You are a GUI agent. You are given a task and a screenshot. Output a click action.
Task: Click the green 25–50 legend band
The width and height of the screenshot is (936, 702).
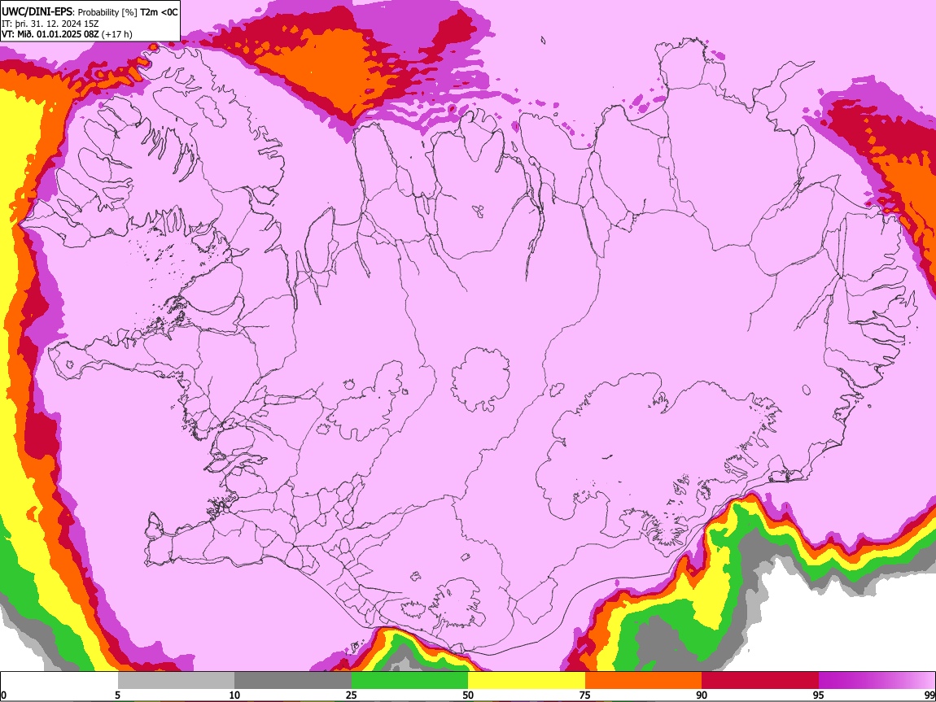coord(409,680)
